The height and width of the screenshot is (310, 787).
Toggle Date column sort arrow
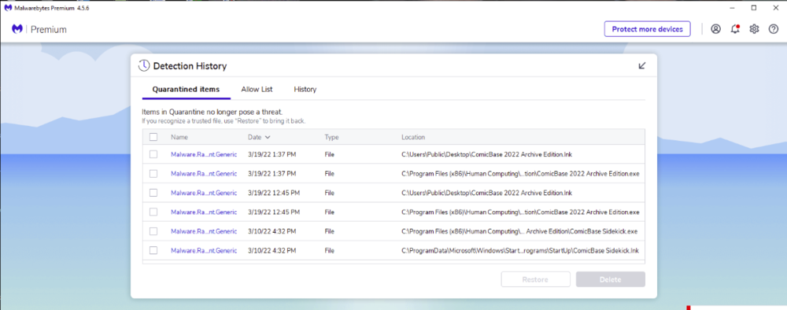pos(268,137)
